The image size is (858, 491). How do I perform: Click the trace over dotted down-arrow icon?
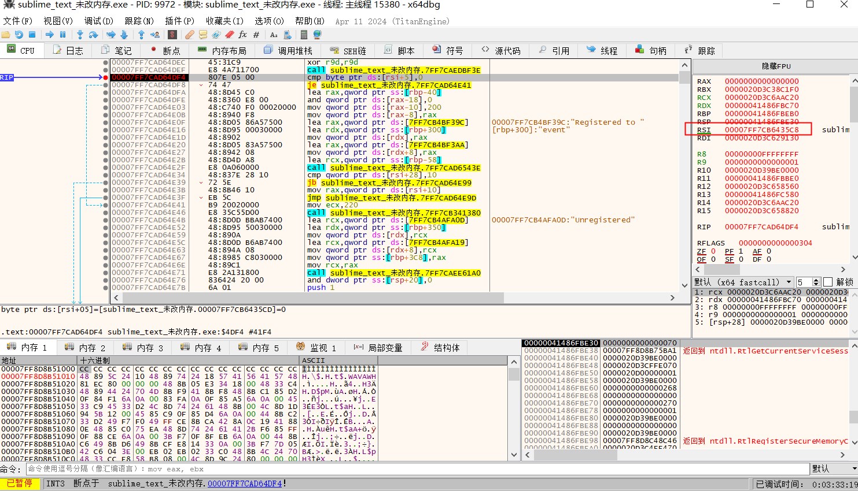(x=124, y=35)
